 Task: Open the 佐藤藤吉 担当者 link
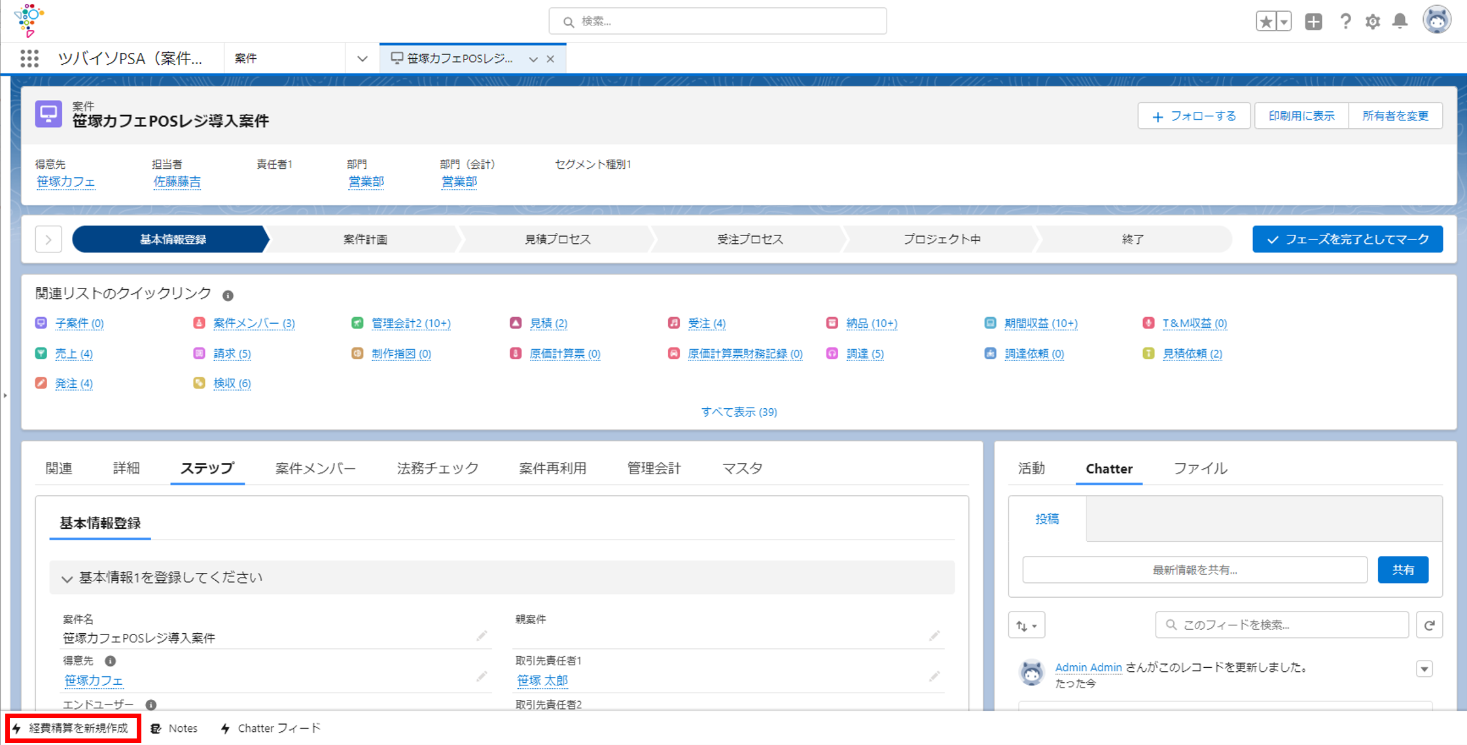coord(177,182)
